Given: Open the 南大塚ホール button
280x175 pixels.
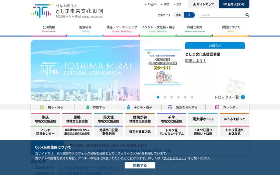Looking at the screenshot, I should [x=203, y=119].
